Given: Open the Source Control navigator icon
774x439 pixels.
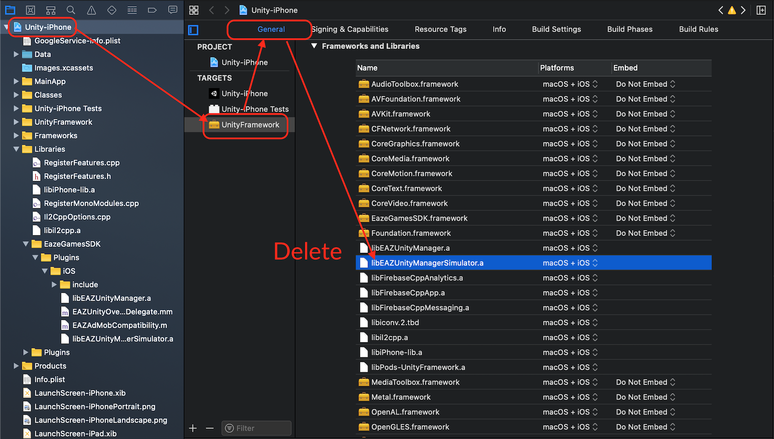Looking at the screenshot, I should 30,10.
